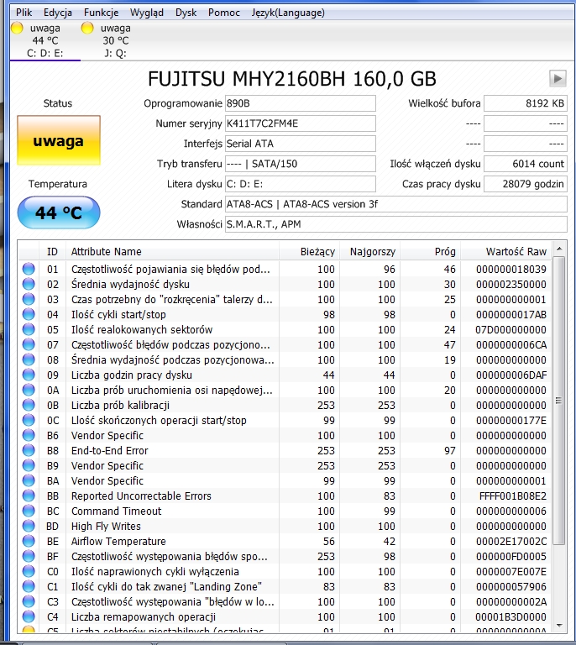Image resolution: width=576 pixels, height=645 pixels.
Task: Click the scroll up arrow of attribute list
Action: click(x=559, y=249)
